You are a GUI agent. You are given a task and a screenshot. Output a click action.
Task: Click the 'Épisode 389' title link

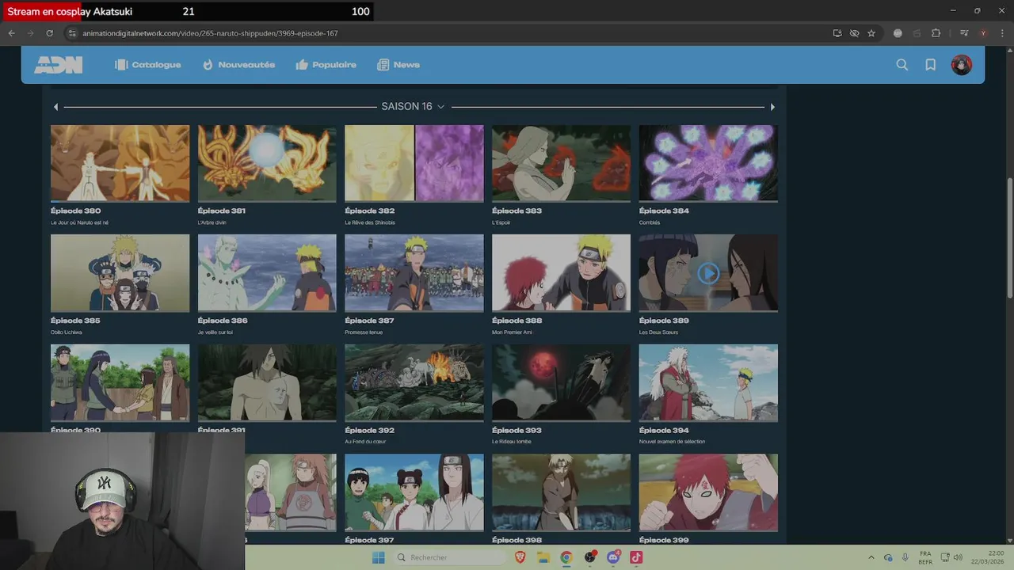(x=664, y=321)
